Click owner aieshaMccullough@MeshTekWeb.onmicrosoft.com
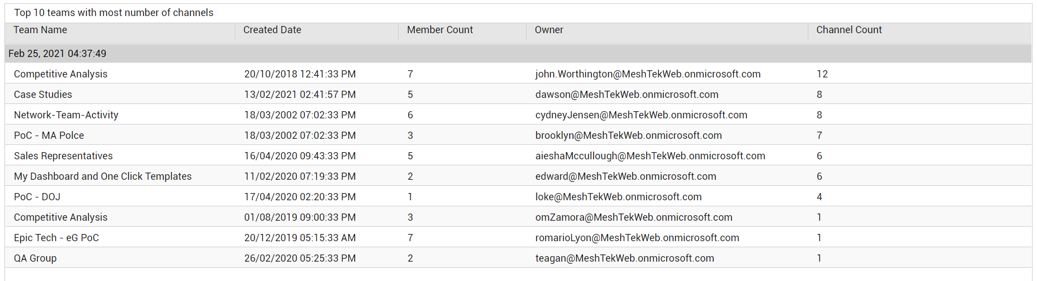The image size is (1037, 281). pyautogui.click(x=650, y=156)
